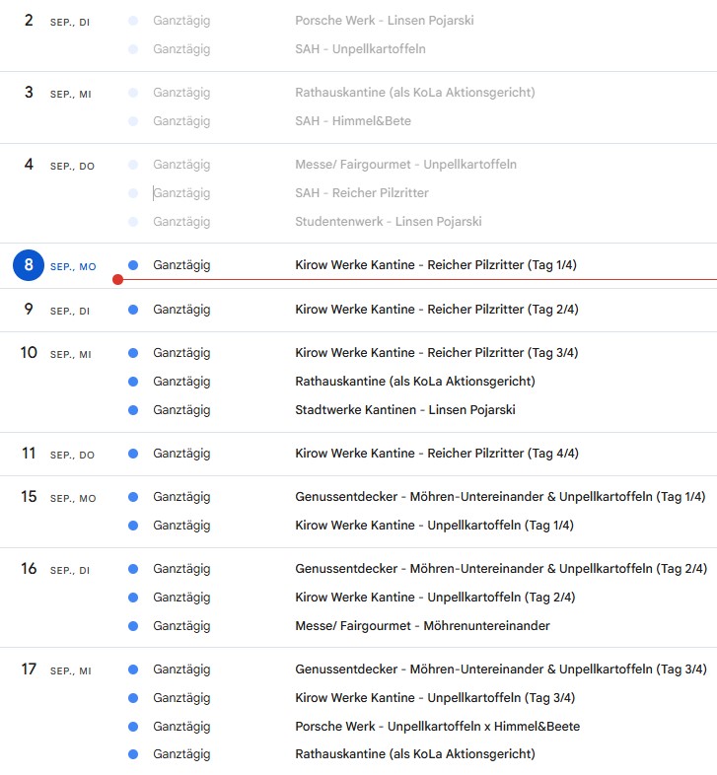Open Porsche Werk - Linsen Pojarski event
The height and width of the screenshot is (775, 717).
384,20
